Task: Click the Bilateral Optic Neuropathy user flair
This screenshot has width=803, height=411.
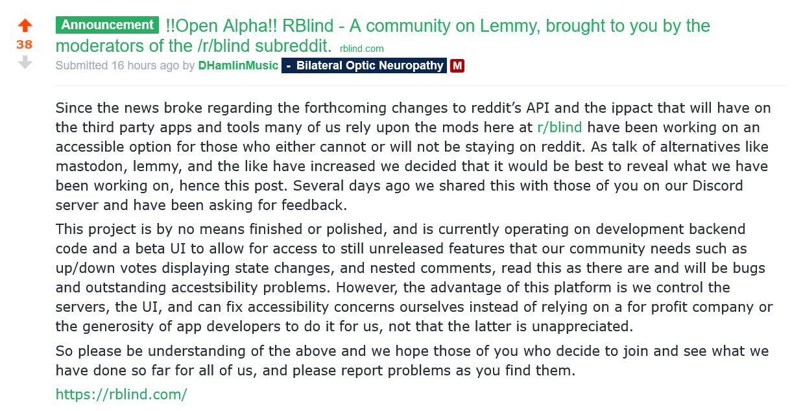Action: 364,65
